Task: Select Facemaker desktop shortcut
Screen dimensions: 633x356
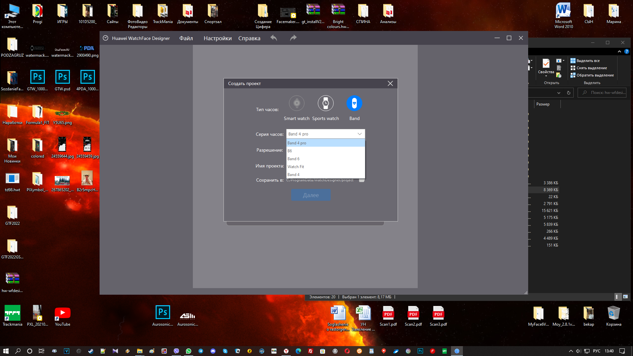Action: pyautogui.click(x=288, y=14)
